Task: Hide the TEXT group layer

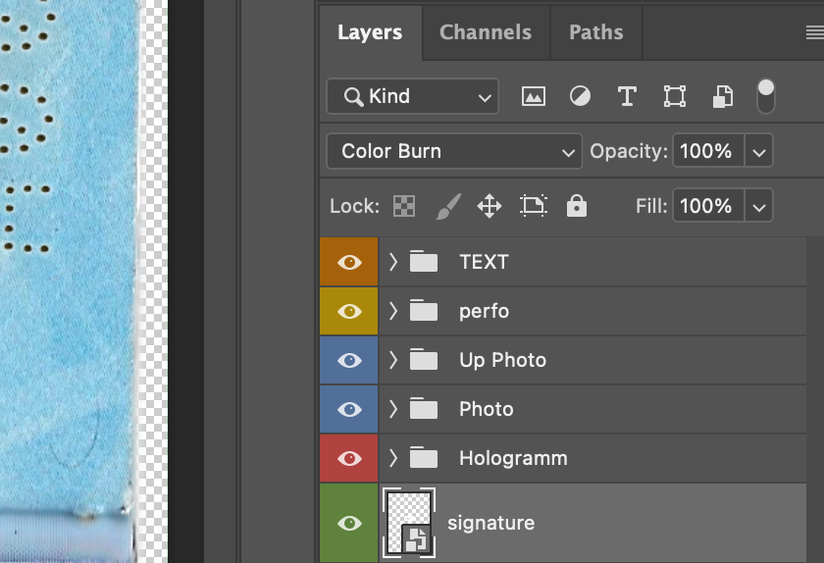Action: click(x=349, y=262)
